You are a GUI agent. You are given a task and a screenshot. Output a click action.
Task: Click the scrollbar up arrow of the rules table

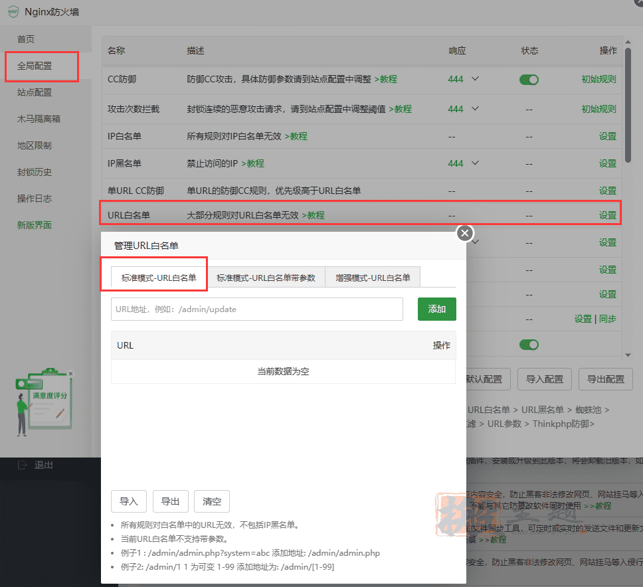[x=628, y=42]
